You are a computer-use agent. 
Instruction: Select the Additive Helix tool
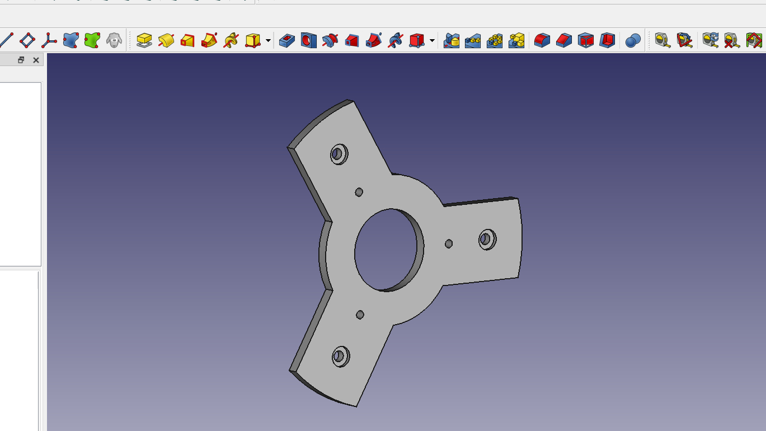(x=231, y=40)
